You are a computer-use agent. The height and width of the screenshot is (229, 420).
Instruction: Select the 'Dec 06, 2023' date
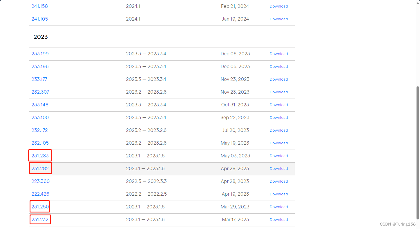click(x=235, y=54)
